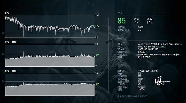Click the VSync label
Viewport: 186px width, 103px height.
[x=121, y=74]
